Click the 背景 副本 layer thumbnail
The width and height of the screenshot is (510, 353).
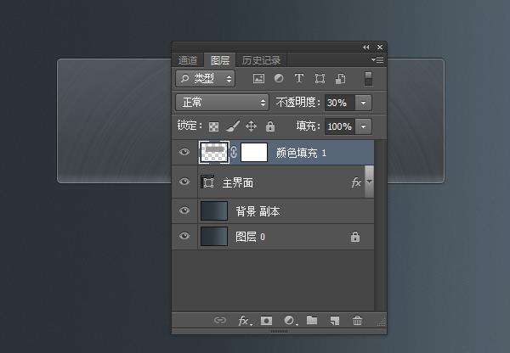point(214,210)
